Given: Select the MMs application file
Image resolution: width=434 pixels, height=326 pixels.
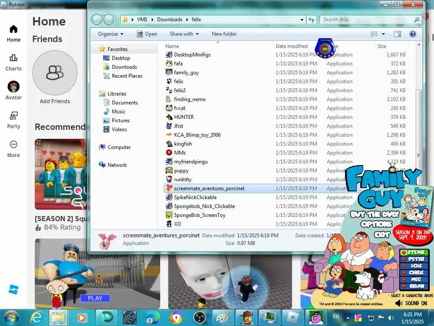Looking at the screenshot, I should (180, 152).
